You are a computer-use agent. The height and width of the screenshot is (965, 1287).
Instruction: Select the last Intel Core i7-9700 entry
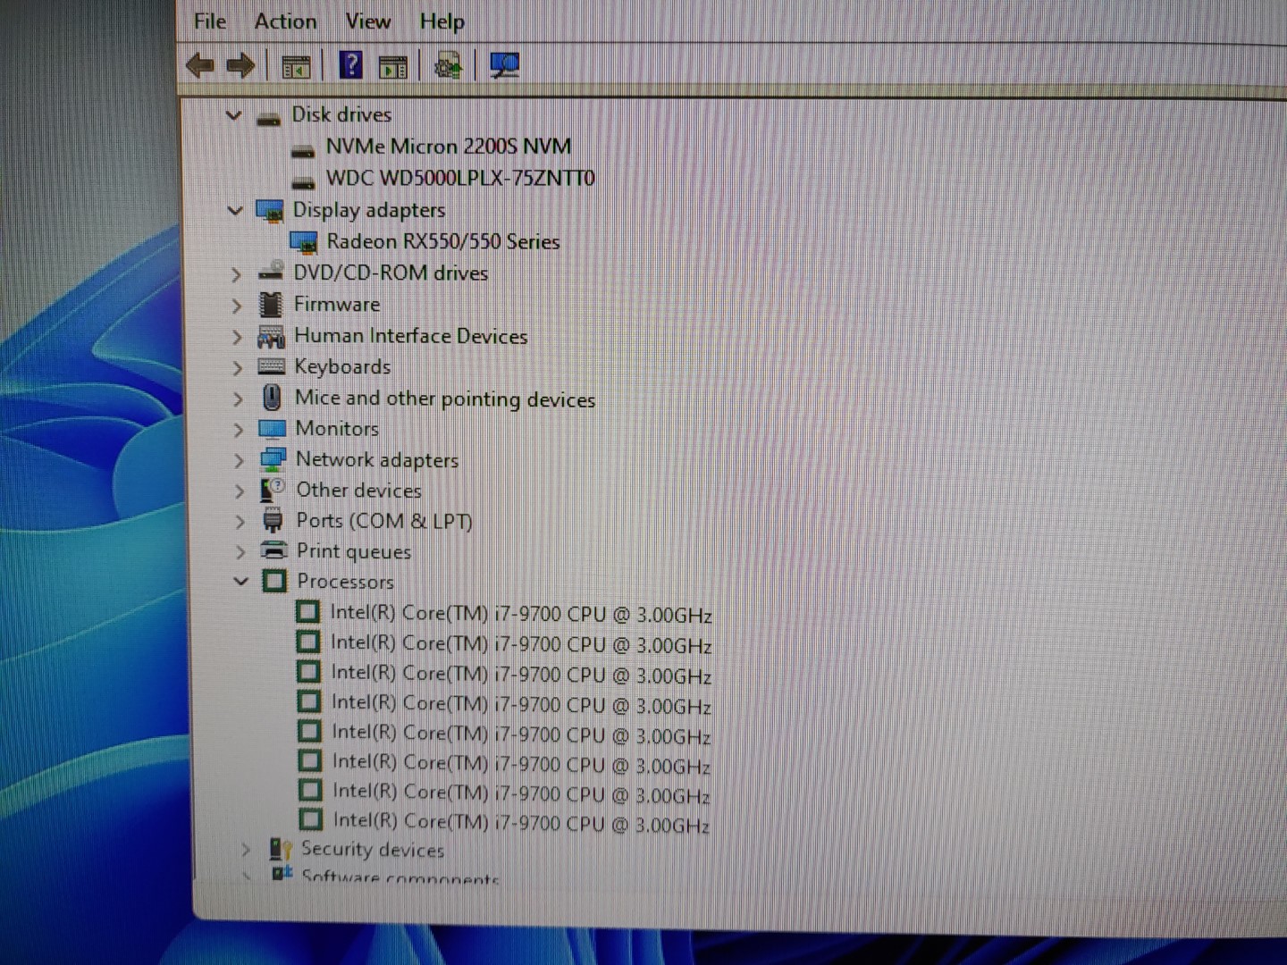pos(521,822)
